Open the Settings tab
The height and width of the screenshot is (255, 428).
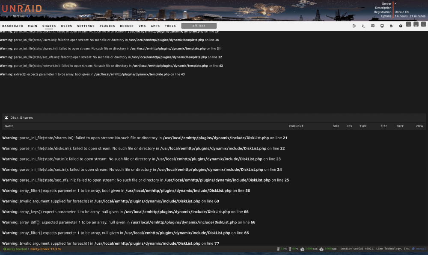pyautogui.click(x=86, y=26)
